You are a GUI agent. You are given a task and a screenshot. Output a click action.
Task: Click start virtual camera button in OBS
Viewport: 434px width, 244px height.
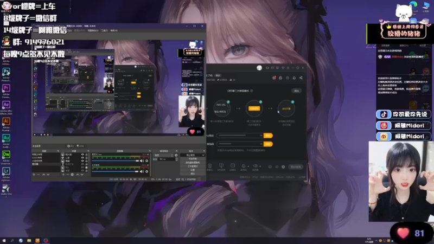[x=193, y=162]
